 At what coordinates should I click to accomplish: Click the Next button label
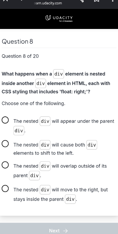(x=54, y=231)
